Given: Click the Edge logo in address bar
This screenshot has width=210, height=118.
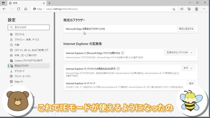Looking at the screenshot, I should (x=34, y=9).
